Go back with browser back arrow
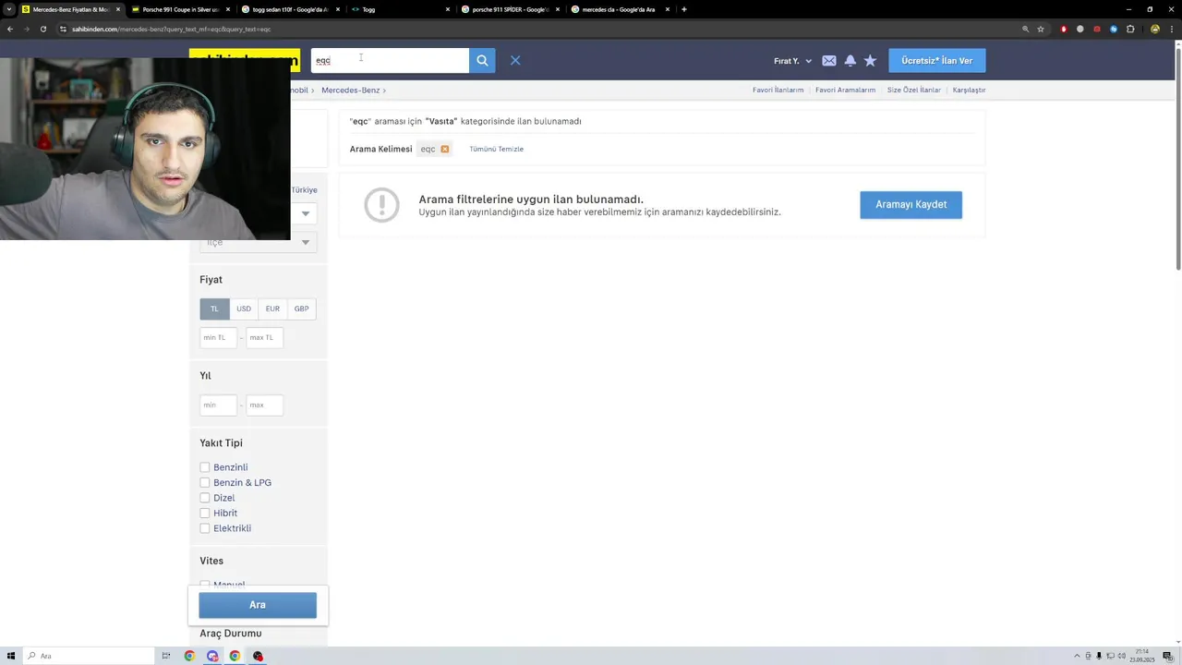This screenshot has height=665, width=1182. tap(10, 29)
